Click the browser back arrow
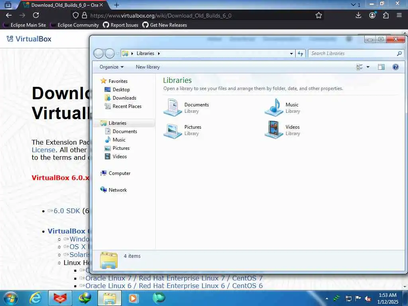 (x=9, y=16)
